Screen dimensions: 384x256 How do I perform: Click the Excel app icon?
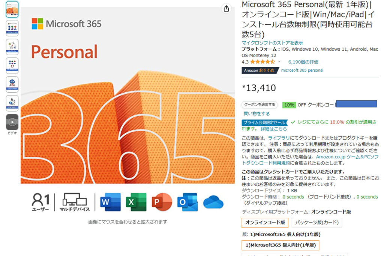coord(136,202)
